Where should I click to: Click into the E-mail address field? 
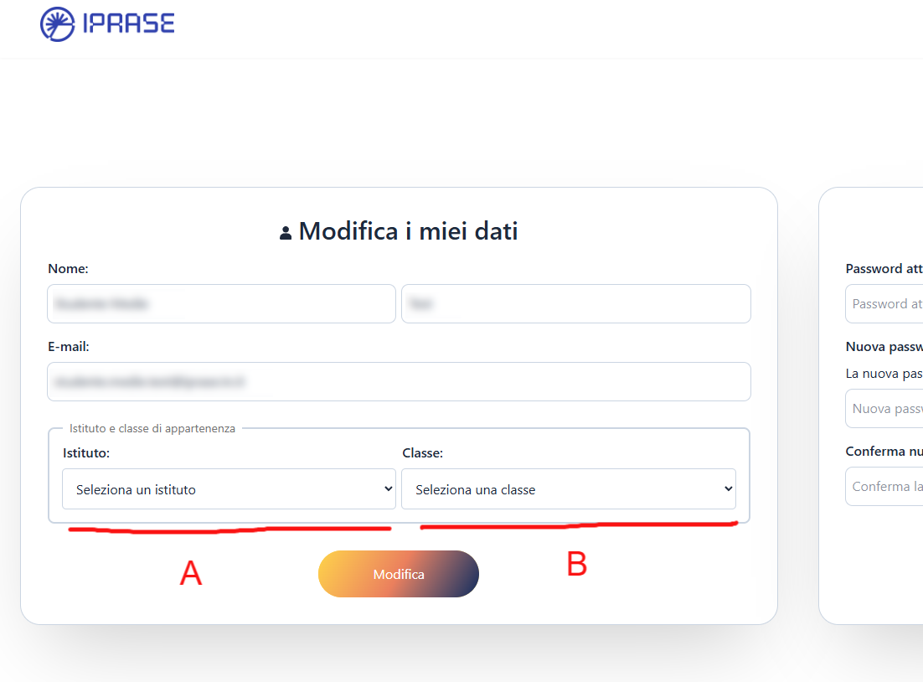pos(399,382)
